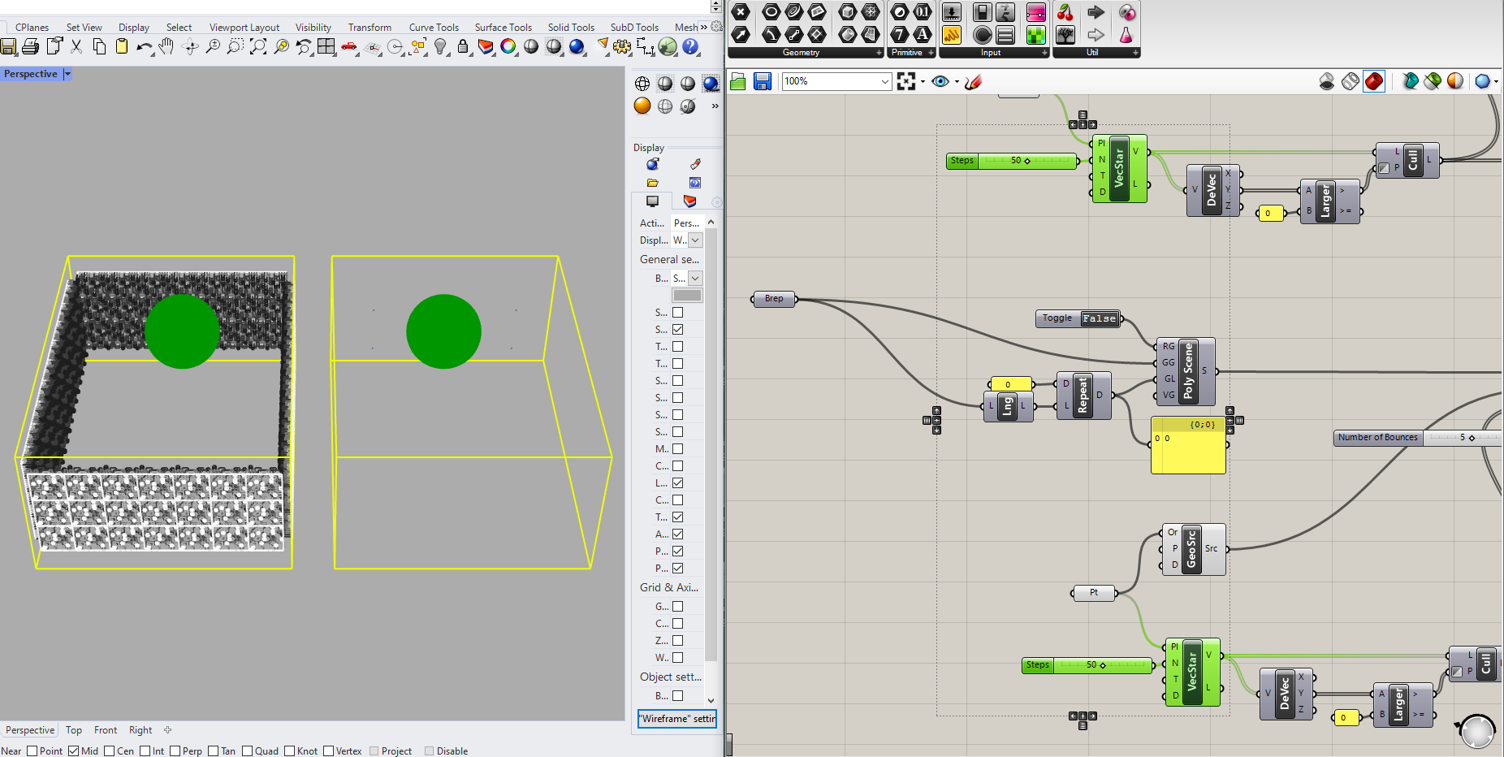Screen dimensions: 1504x757
Task: Open the 100% zoom combo box
Action: [x=836, y=81]
